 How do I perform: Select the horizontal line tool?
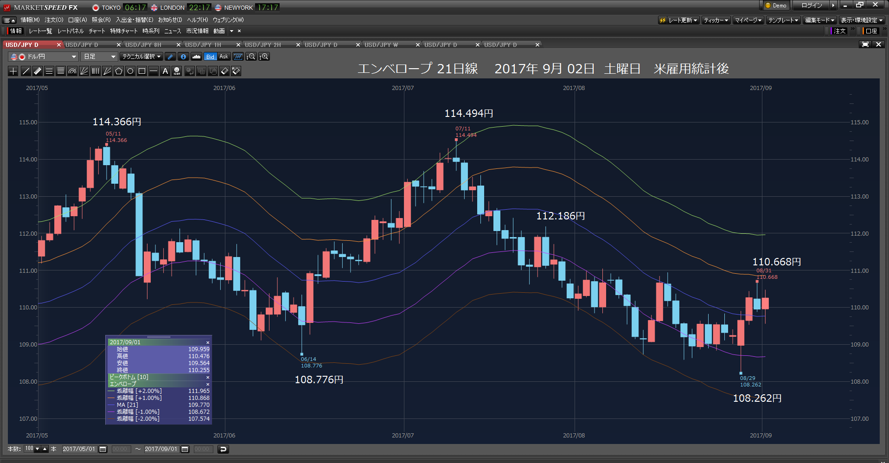pyautogui.click(x=153, y=71)
